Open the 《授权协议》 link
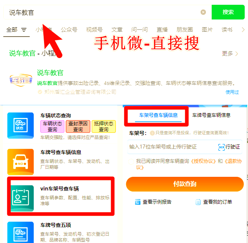Image resolution: width=248 pixels, height=243 pixels. [x=203, y=161]
